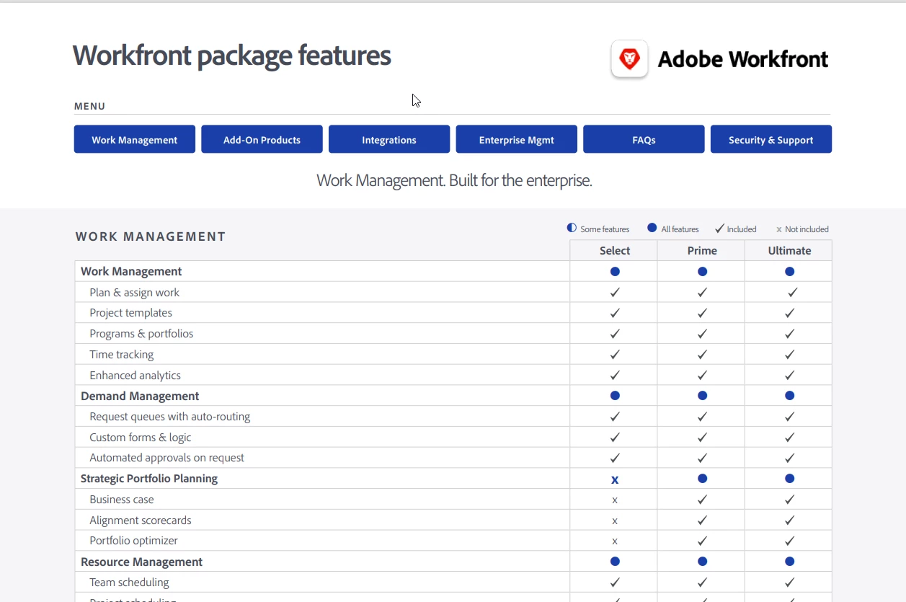Click the 'Strategic Portfolio Planning' row label

tap(149, 479)
